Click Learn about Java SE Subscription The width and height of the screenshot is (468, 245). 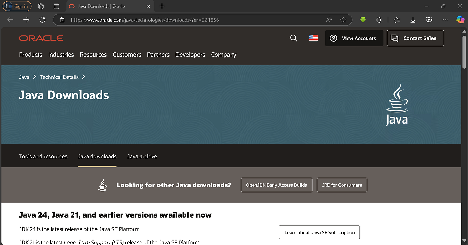(x=319, y=232)
